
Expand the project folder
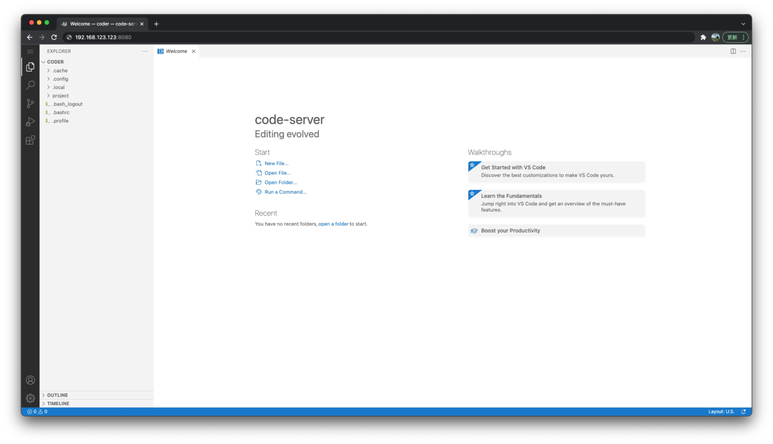(97, 96)
